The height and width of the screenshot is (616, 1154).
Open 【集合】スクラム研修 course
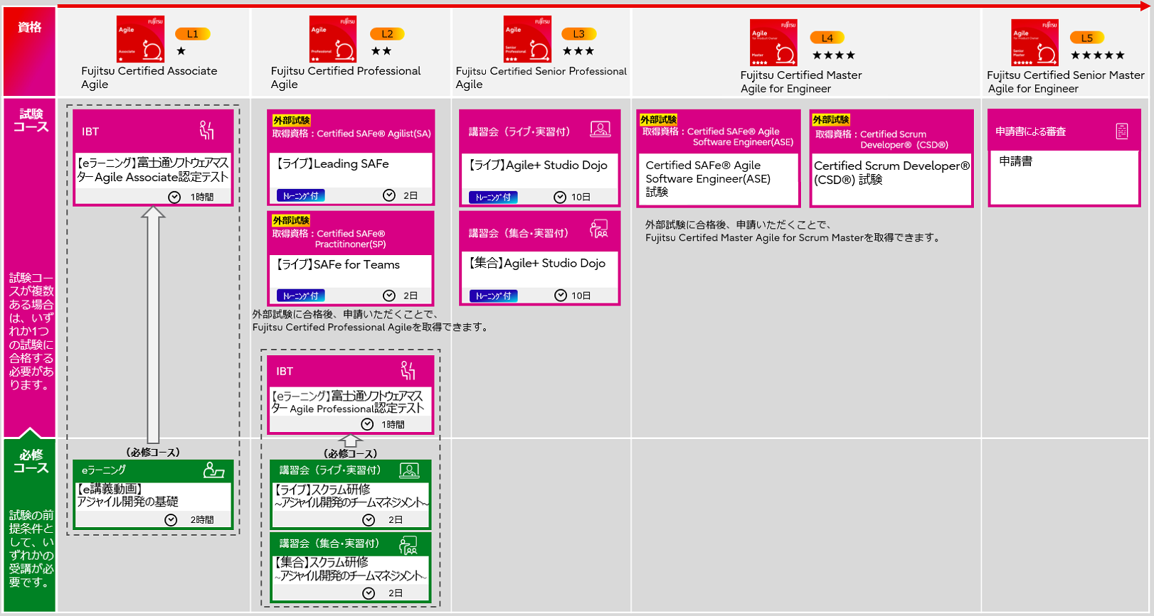click(x=351, y=569)
